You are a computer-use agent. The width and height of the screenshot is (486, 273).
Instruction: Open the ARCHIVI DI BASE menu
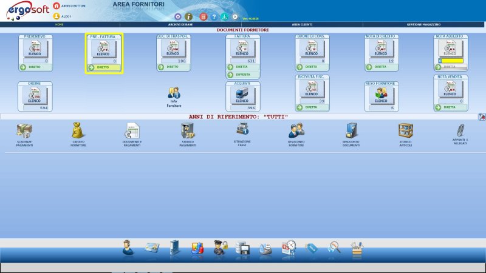pyautogui.click(x=180, y=24)
